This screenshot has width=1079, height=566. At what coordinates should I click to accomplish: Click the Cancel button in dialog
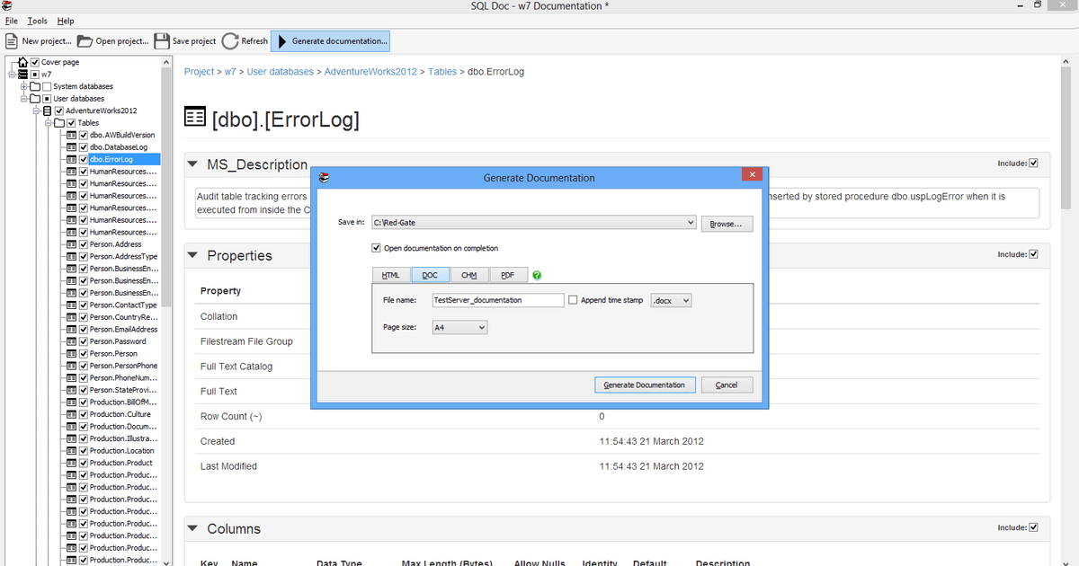[x=727, y=385]
